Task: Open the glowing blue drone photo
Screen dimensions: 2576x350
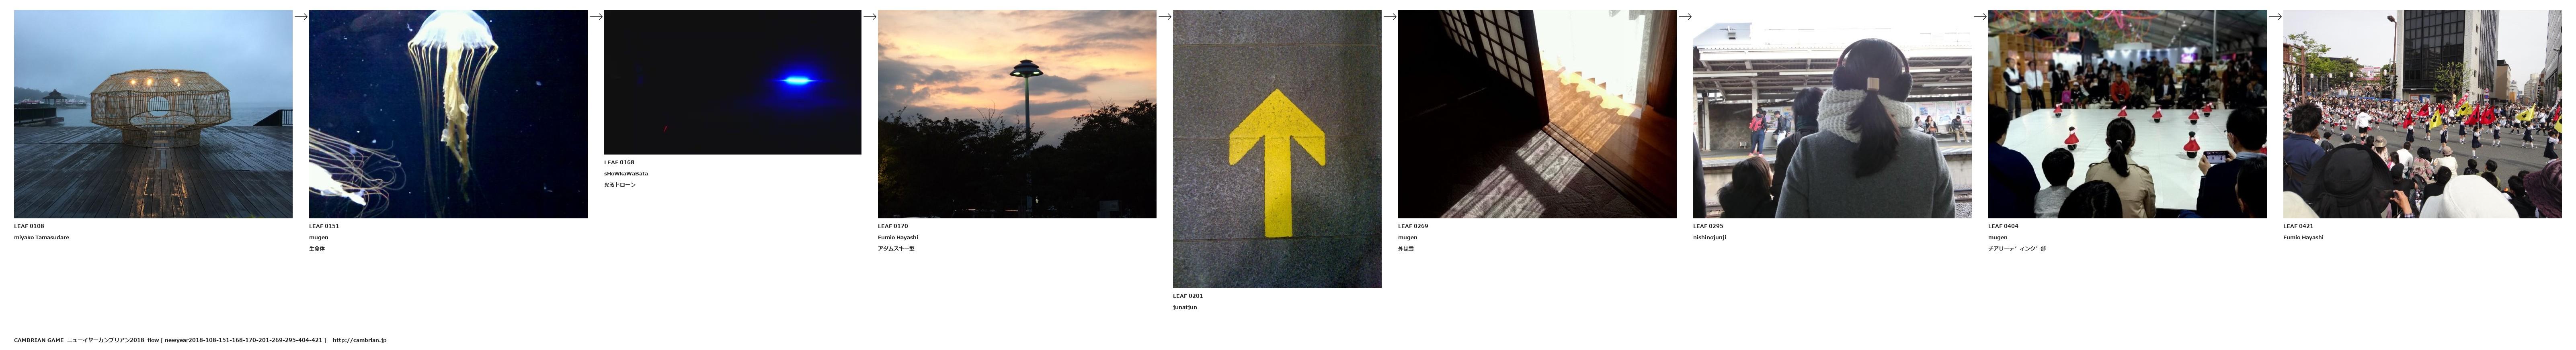Action: 732,82
